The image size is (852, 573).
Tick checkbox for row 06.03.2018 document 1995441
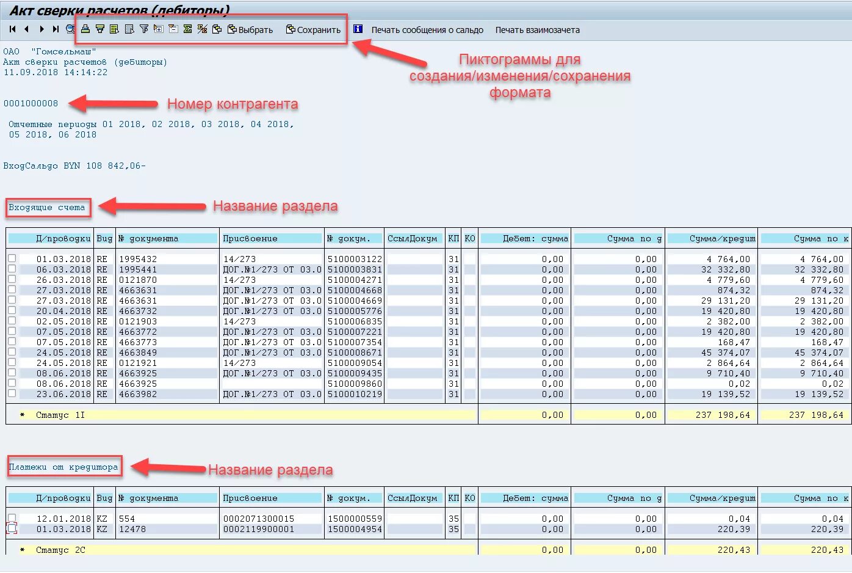click(x=12, y=269)
